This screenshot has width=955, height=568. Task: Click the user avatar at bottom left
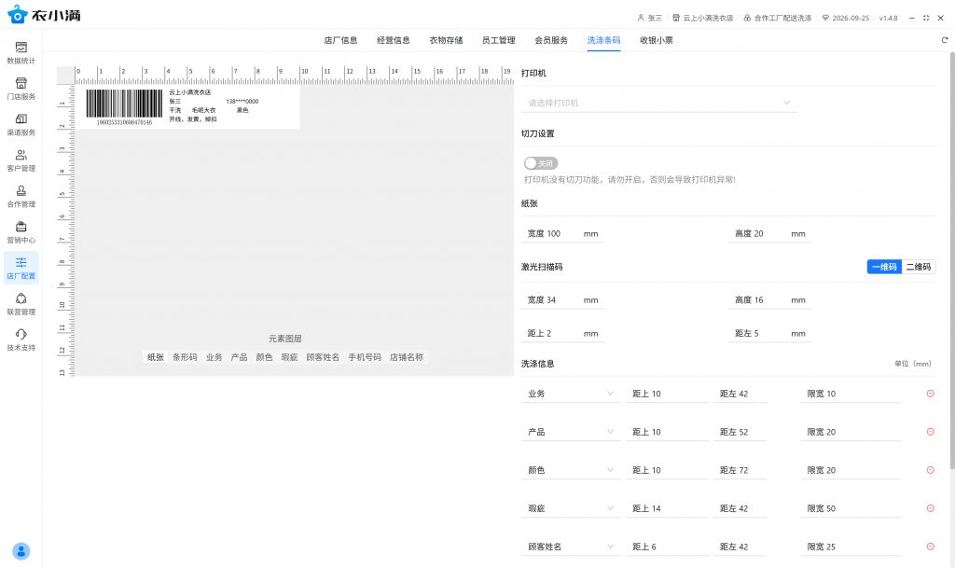pos(21,550)
